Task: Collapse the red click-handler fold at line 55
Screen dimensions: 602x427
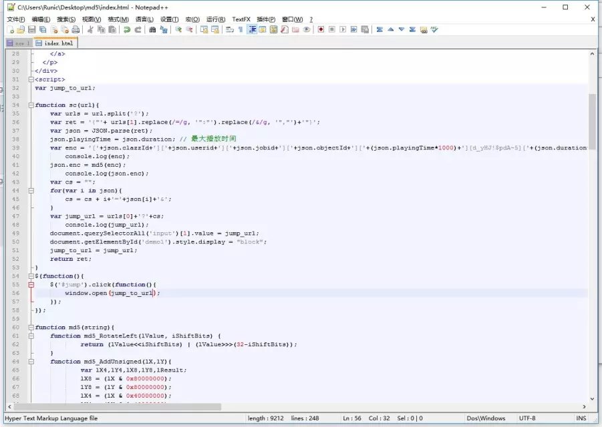Action: pyautogui.click(x=31, y=284)
